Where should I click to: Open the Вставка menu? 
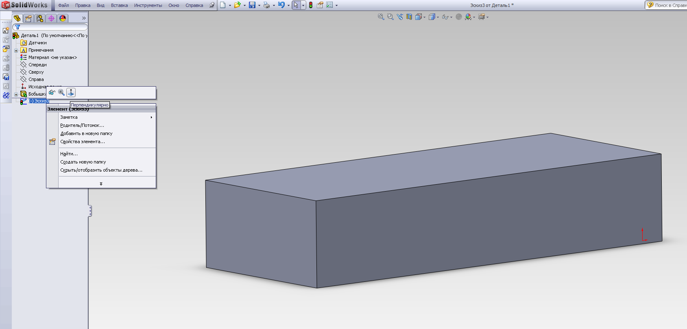pyautogui.click(x=119, y=5)
